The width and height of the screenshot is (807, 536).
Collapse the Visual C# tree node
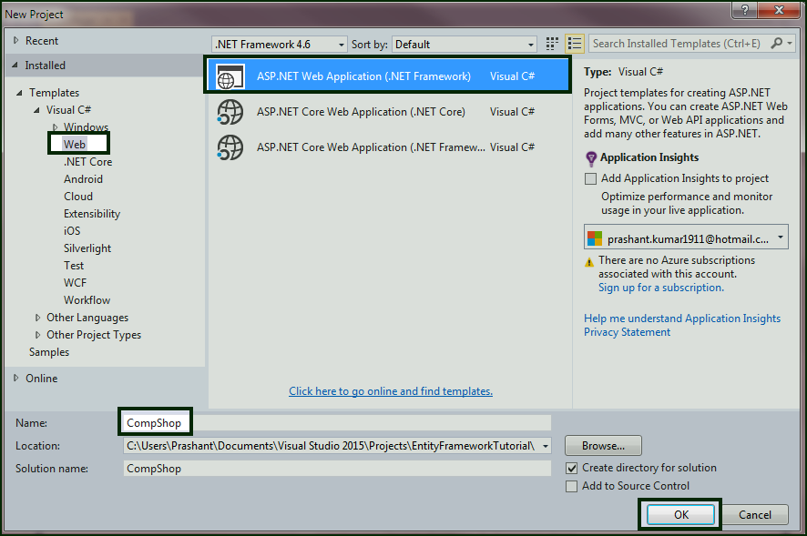coord(36,110)
